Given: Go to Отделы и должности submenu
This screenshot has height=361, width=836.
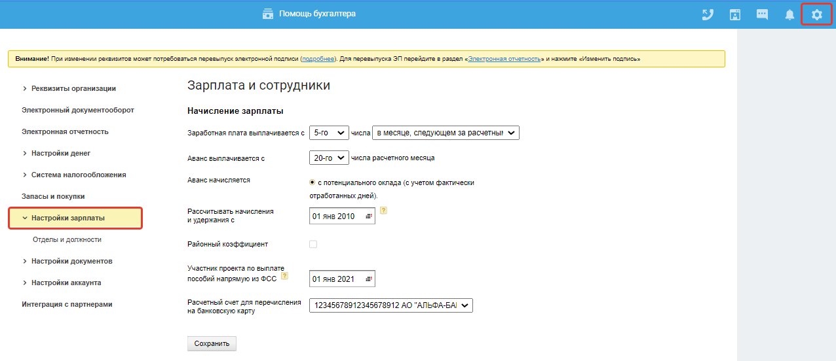Looking at the screenshot, I should click(x=67, y=239).
